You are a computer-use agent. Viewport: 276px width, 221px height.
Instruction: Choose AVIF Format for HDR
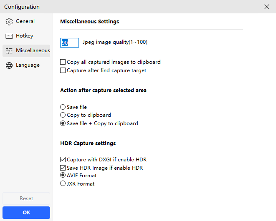(x=63, y=176)
